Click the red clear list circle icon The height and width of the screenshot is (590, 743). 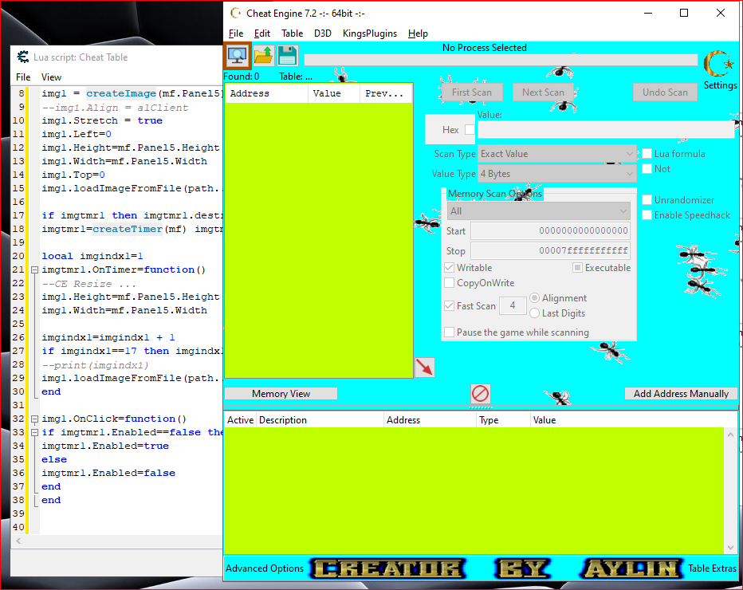pos(480,393)
